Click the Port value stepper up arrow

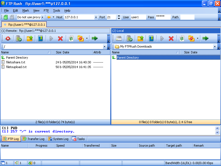click(119, 16)
